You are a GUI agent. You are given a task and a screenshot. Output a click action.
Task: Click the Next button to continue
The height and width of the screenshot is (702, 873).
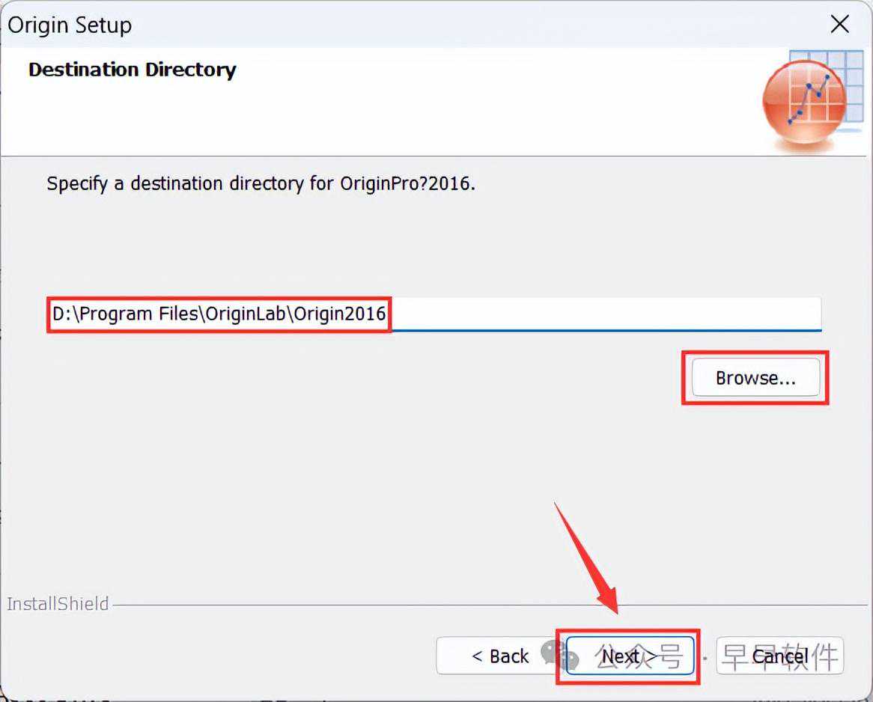pos(629,656)
